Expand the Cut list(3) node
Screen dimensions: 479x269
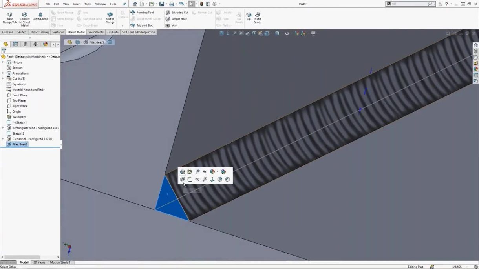click(3, 78)
